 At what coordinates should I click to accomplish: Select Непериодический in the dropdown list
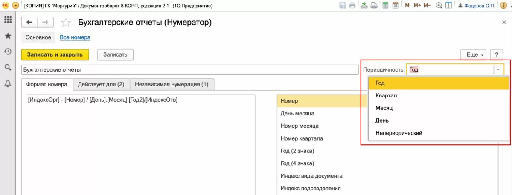(399, 133)
